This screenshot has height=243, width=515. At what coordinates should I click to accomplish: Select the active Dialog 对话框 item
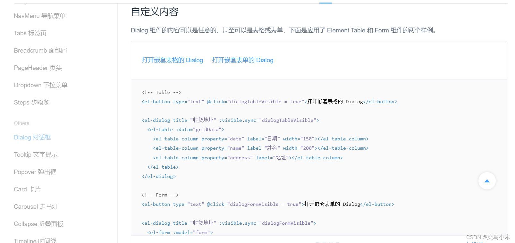click(x=32, y=137)
